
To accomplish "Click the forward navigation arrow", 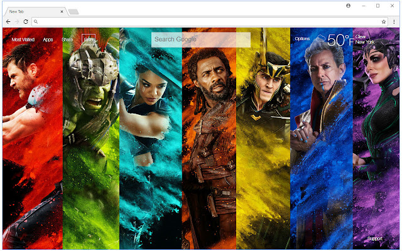I will pos(17,22).
